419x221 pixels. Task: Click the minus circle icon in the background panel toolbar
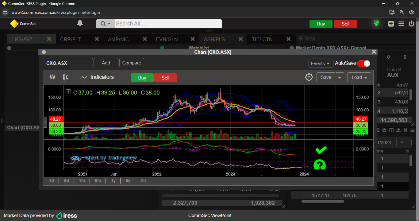click(384, 130)
